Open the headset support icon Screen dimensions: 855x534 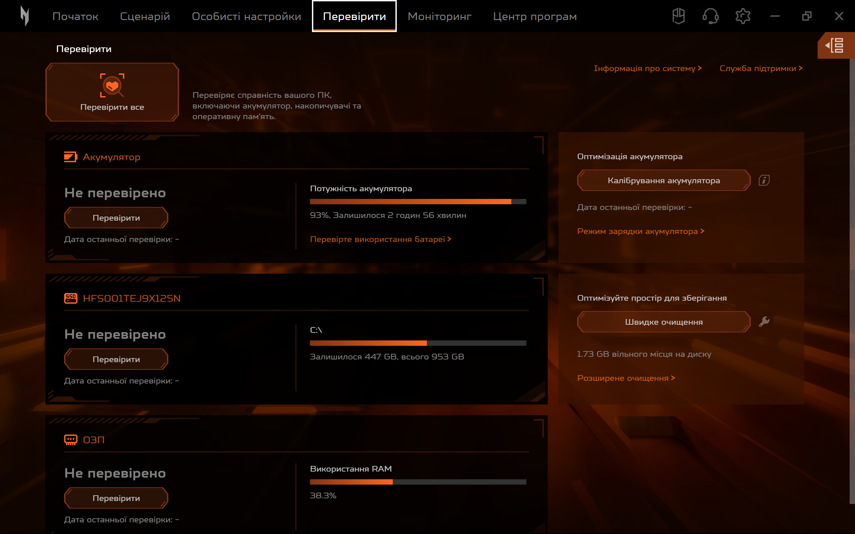[710, 16]
